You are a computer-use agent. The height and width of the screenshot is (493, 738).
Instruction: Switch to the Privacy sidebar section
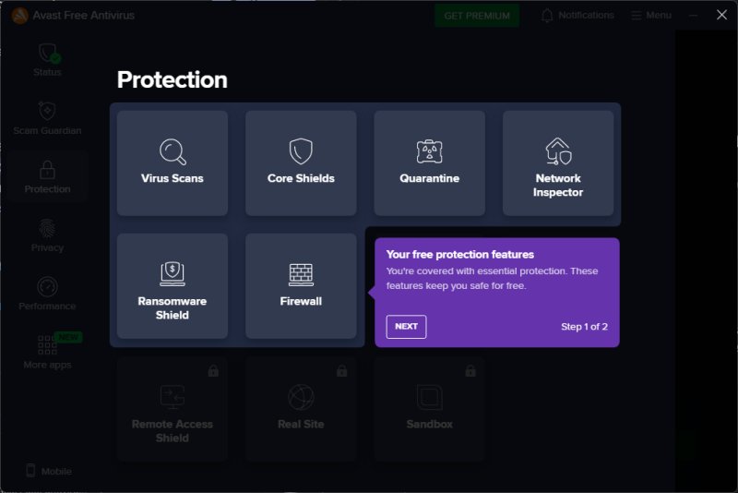click(47, 235)
